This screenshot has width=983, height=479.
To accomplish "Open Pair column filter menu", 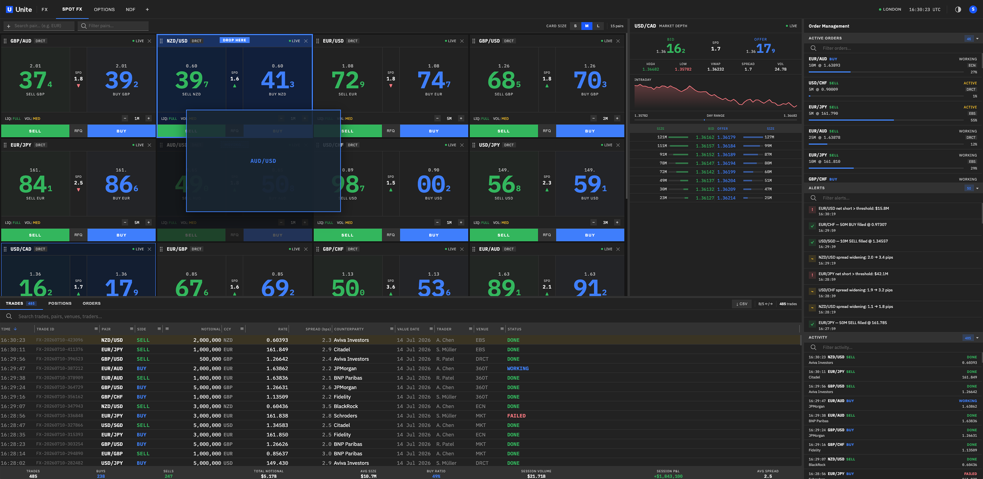I will point(131,329).
